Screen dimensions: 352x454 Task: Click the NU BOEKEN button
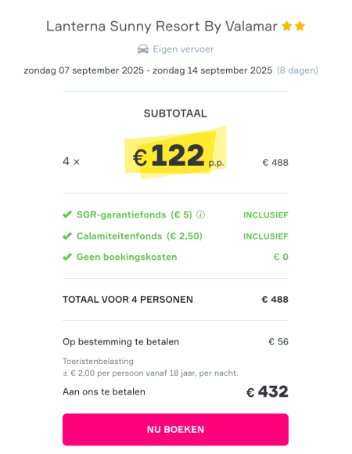pyautogui.click(x=175, y=430)
